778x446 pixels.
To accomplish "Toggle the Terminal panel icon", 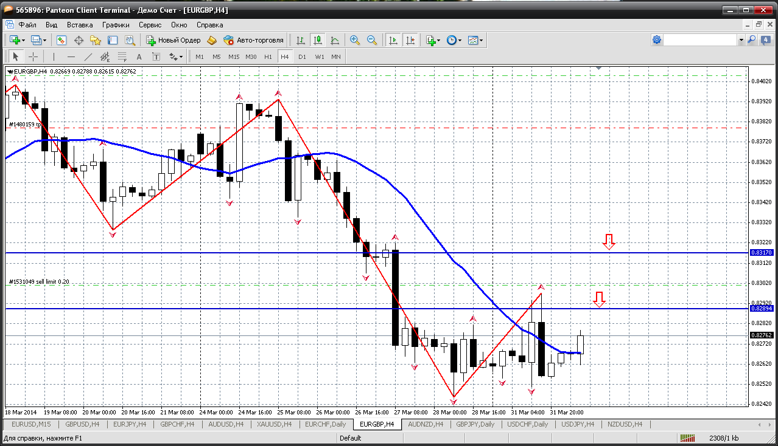I will point(113,40).
